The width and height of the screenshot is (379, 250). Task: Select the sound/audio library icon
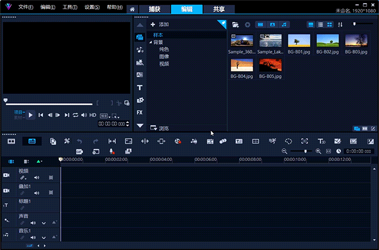tap(140, 50)
